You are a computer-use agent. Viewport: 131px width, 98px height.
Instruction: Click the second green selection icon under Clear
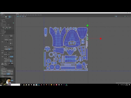[5, 29]
